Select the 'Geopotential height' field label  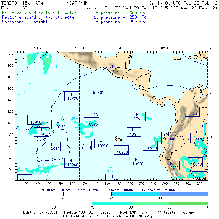(x=25, y=22)
